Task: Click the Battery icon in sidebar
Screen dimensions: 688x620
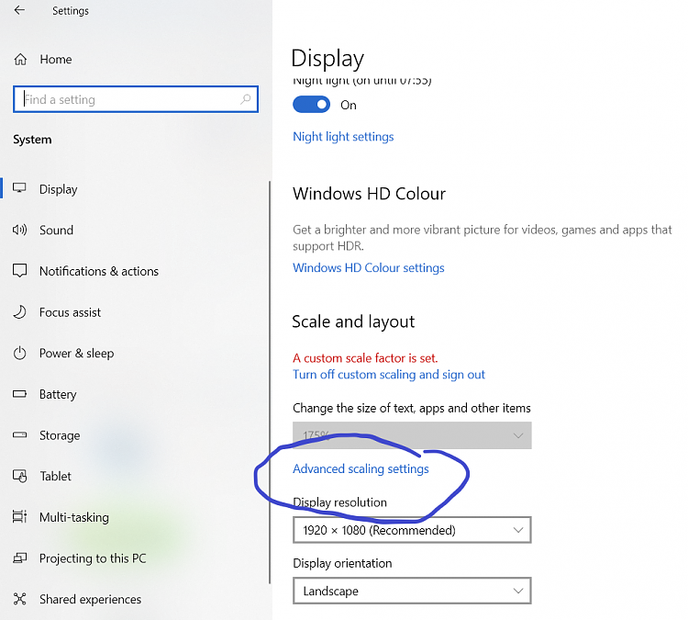Action: (x=20, y=394)
